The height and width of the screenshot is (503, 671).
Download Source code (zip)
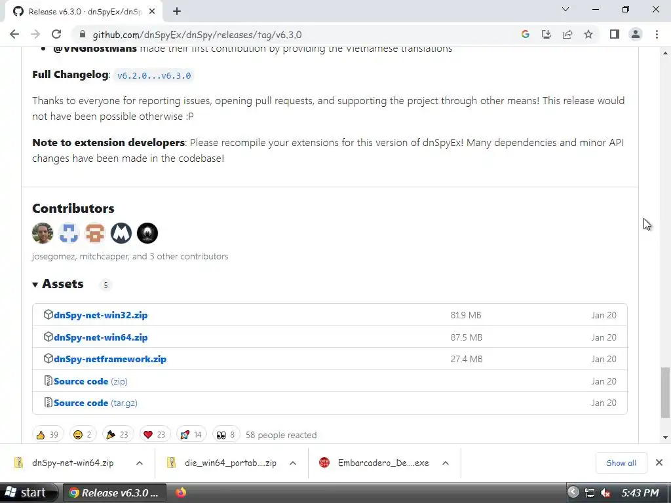90,382
